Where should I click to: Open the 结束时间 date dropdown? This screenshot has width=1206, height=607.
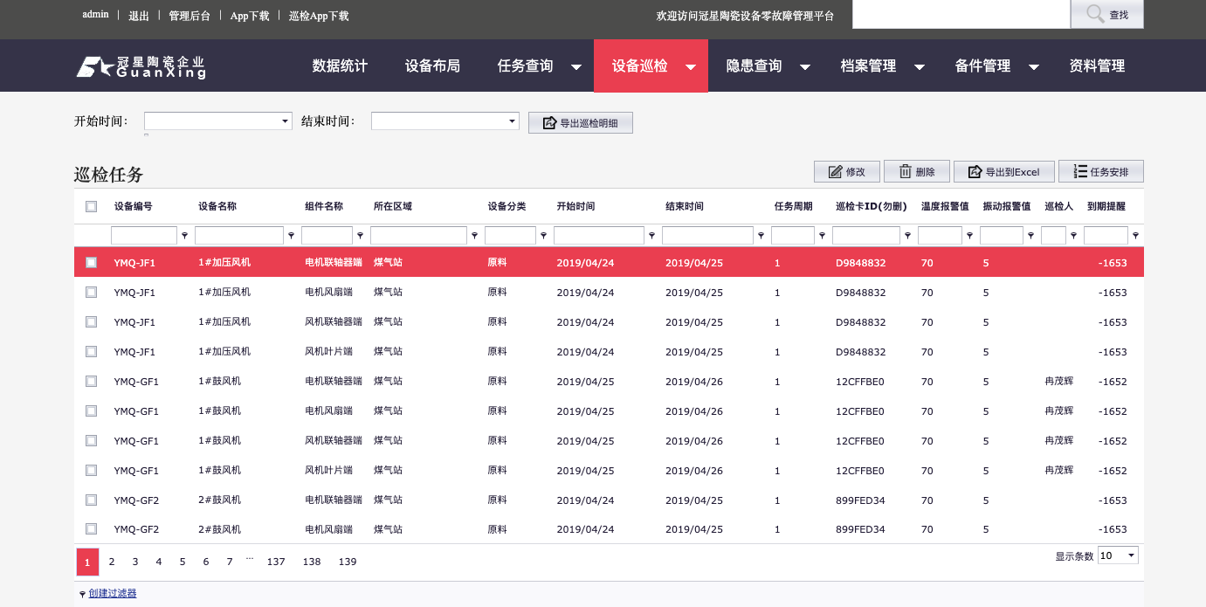(513, 121)
